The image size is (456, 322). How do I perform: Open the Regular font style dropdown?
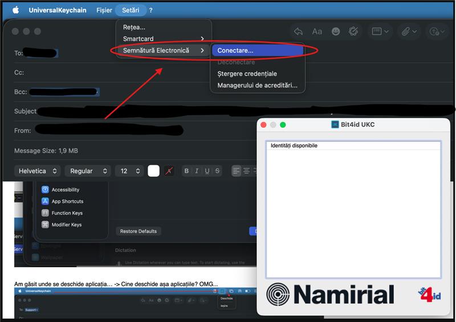point(88,171)
